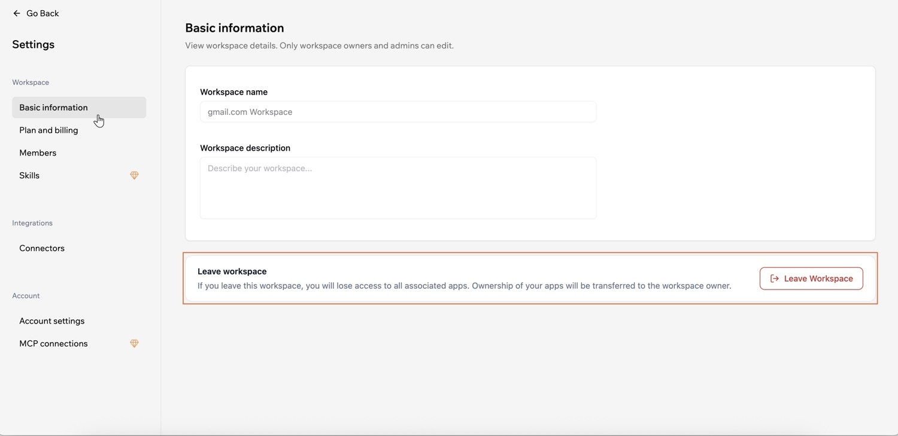
Task: Open the Connectors integrations page
Action: (42, 248)
